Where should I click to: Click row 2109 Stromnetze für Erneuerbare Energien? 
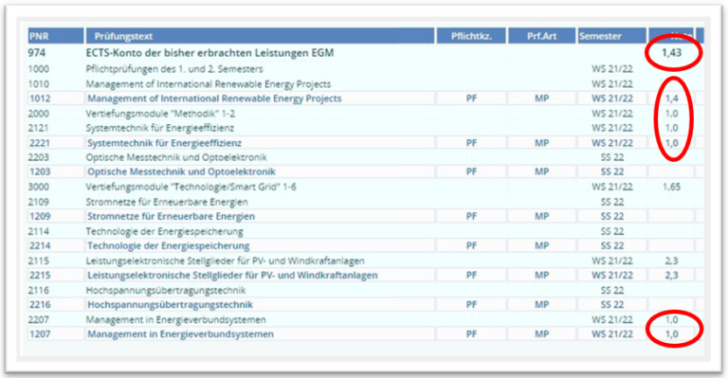tap(167, 202)
